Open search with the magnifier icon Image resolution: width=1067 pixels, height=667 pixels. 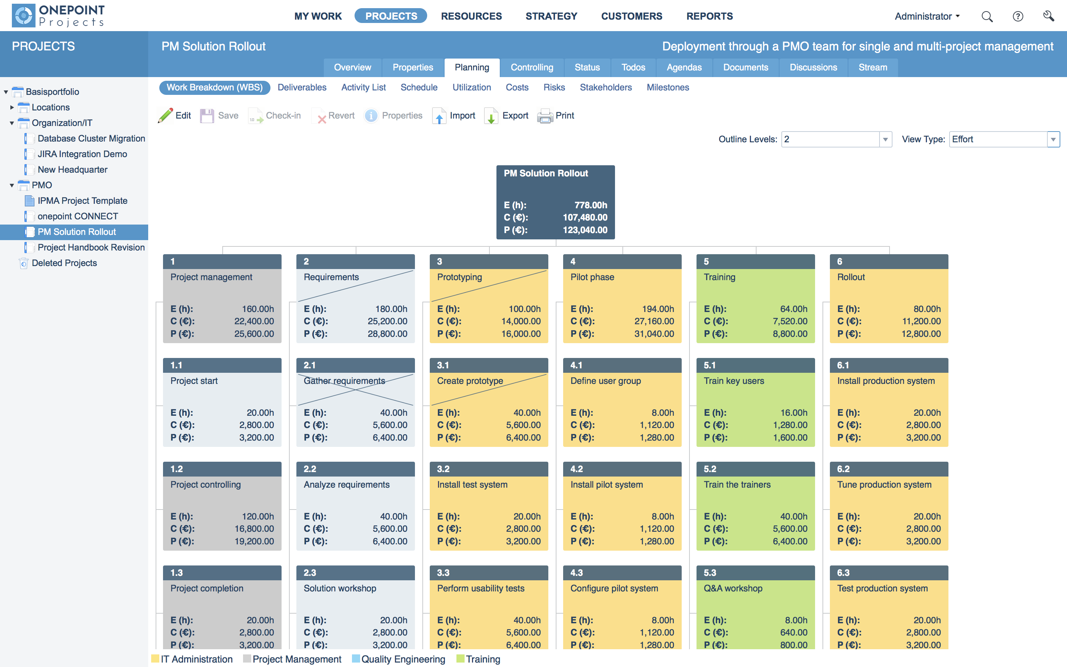987,16
